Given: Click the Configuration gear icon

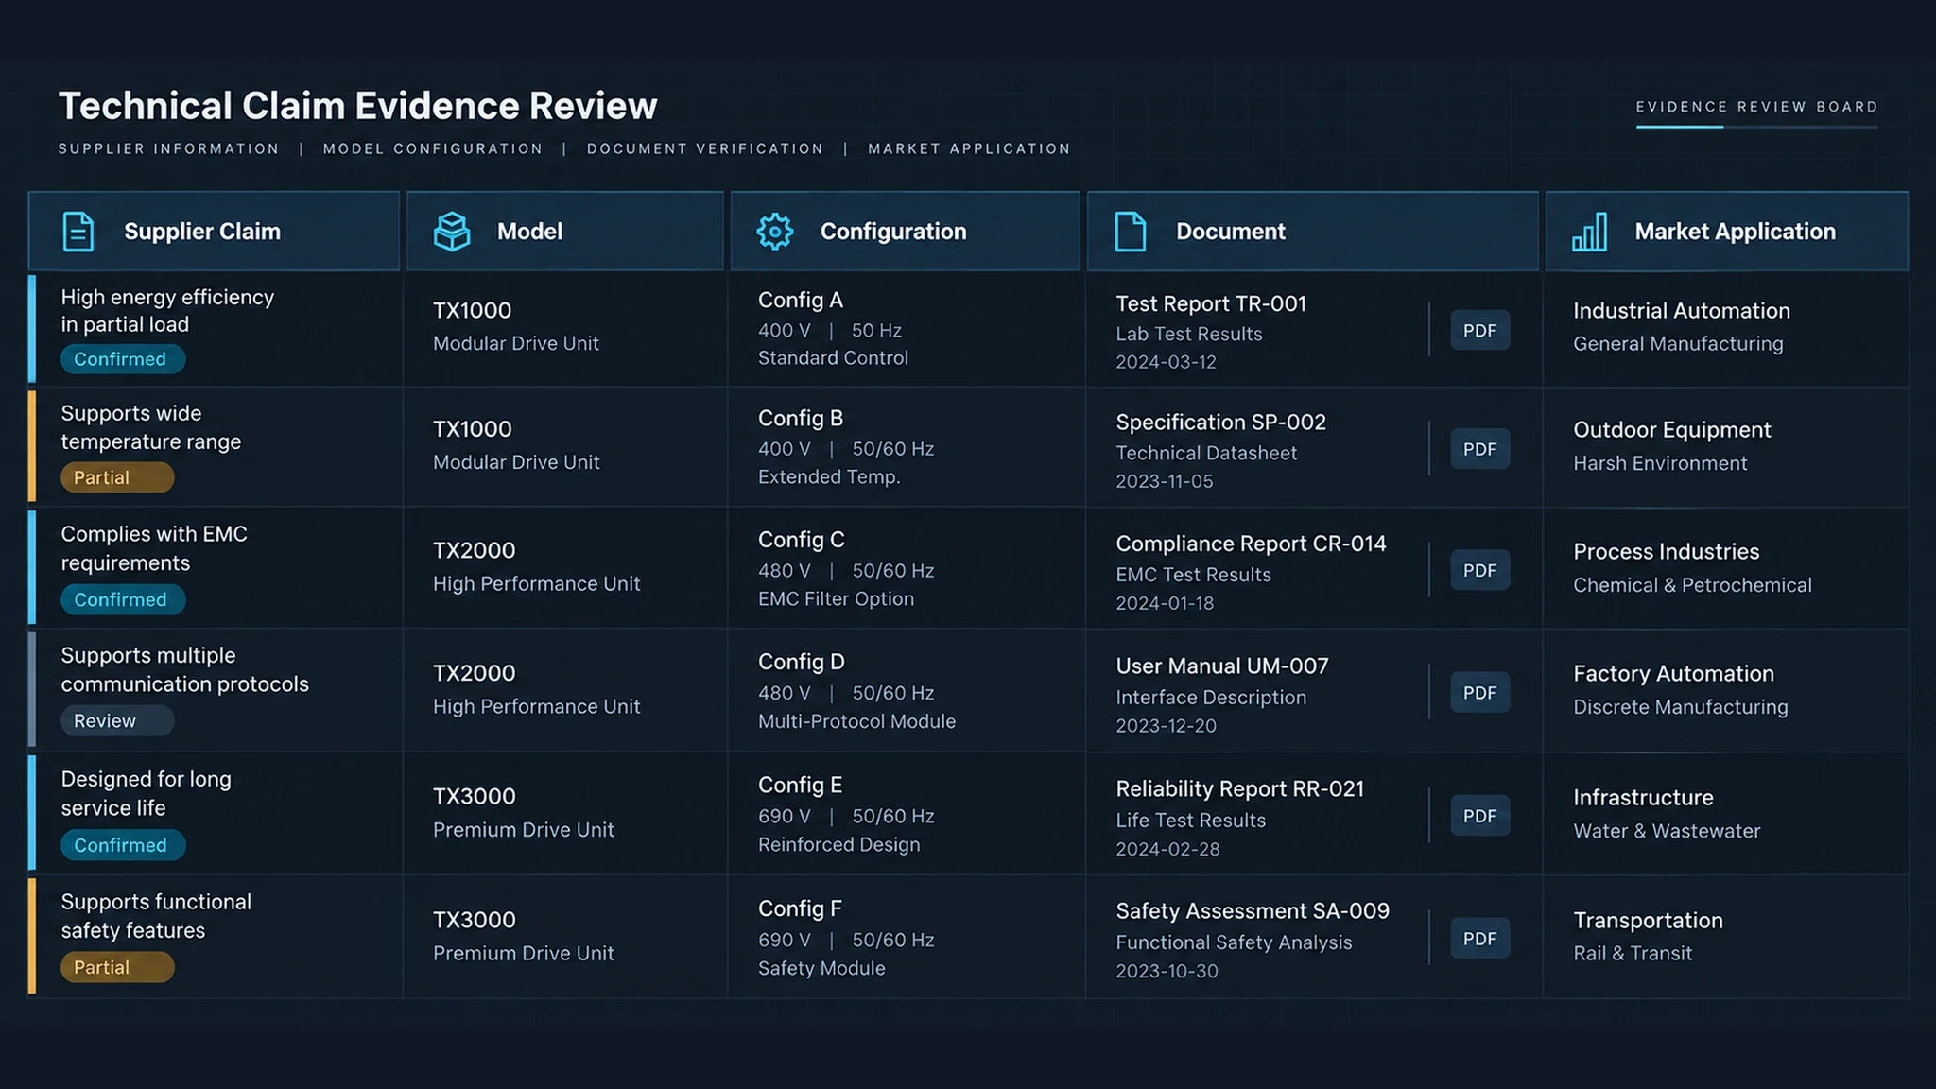Looking at the screenshot, I should [775, 232].
